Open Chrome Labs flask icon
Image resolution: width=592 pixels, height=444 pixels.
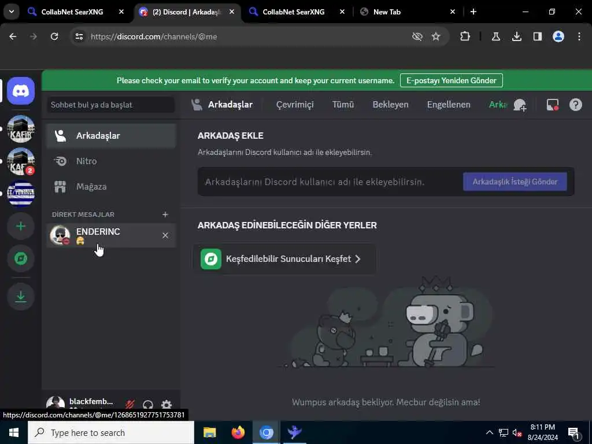495,36
